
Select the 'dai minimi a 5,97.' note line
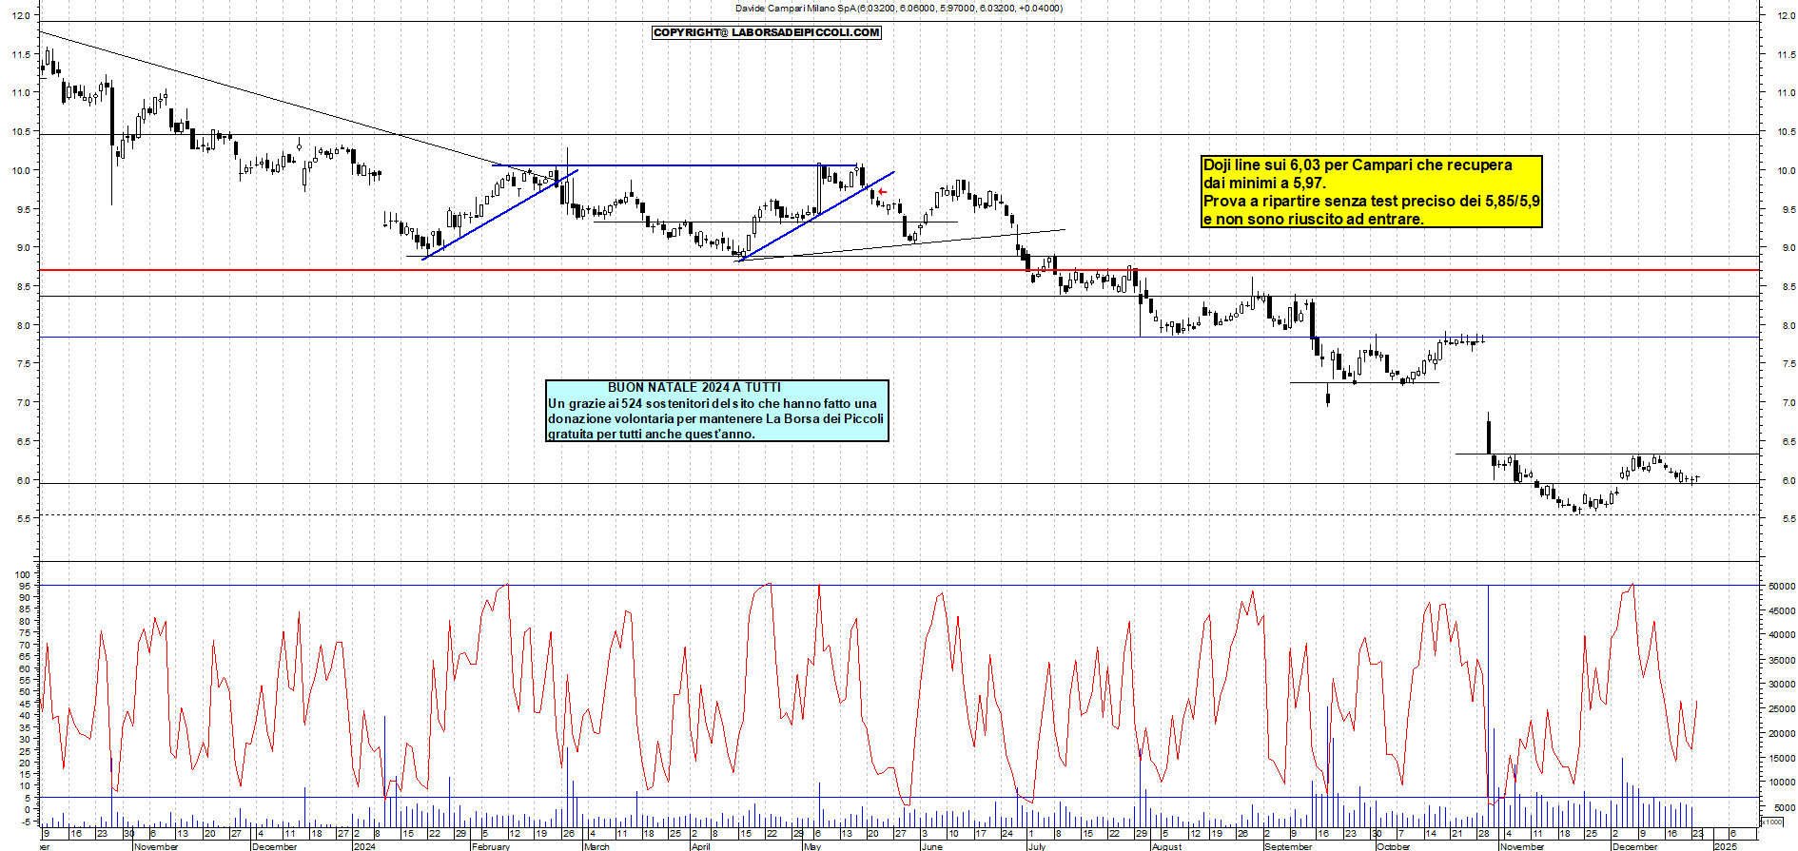(x=1264, y=183)
